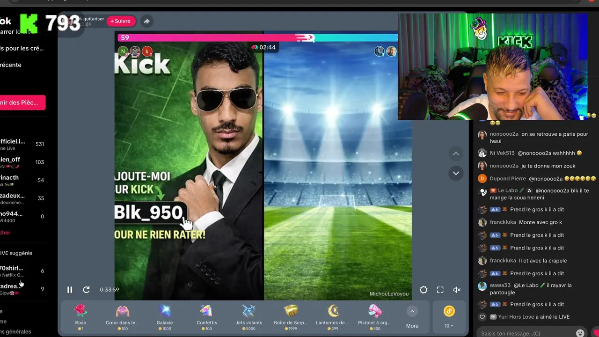Screen dimensions: 599x337
Task: Click the récente menu item in sidebar
Action: tap(11, 65)
